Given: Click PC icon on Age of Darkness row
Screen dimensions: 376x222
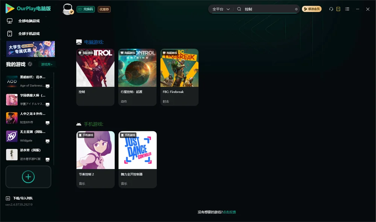Looking at the screenshot, I should 47,86.
